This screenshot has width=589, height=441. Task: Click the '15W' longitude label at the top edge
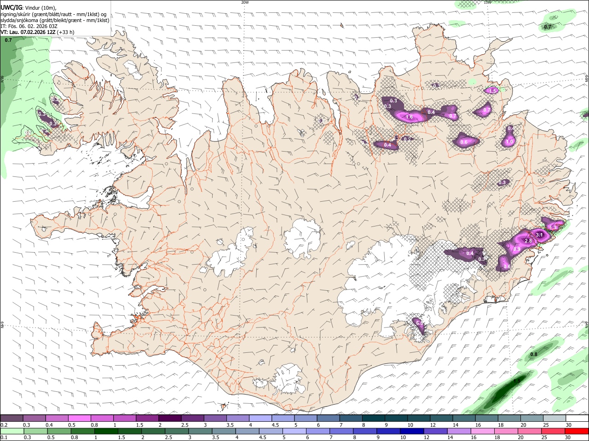point(487,2)
